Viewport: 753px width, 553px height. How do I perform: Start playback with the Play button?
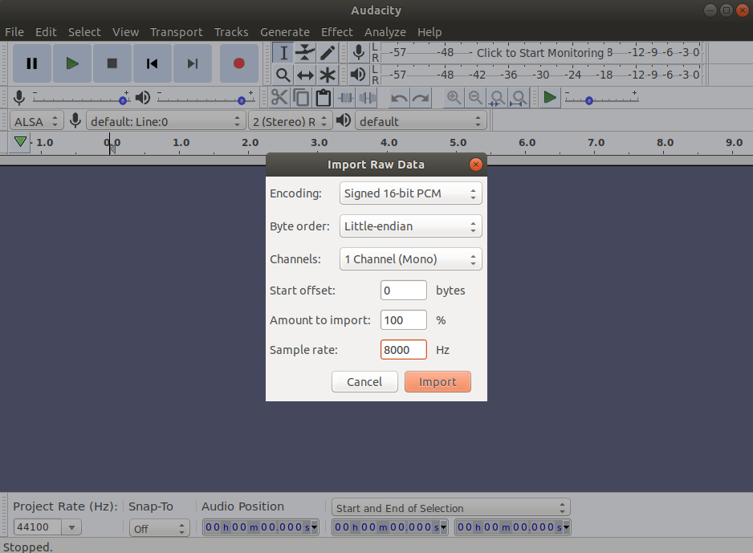click(72, 63)
